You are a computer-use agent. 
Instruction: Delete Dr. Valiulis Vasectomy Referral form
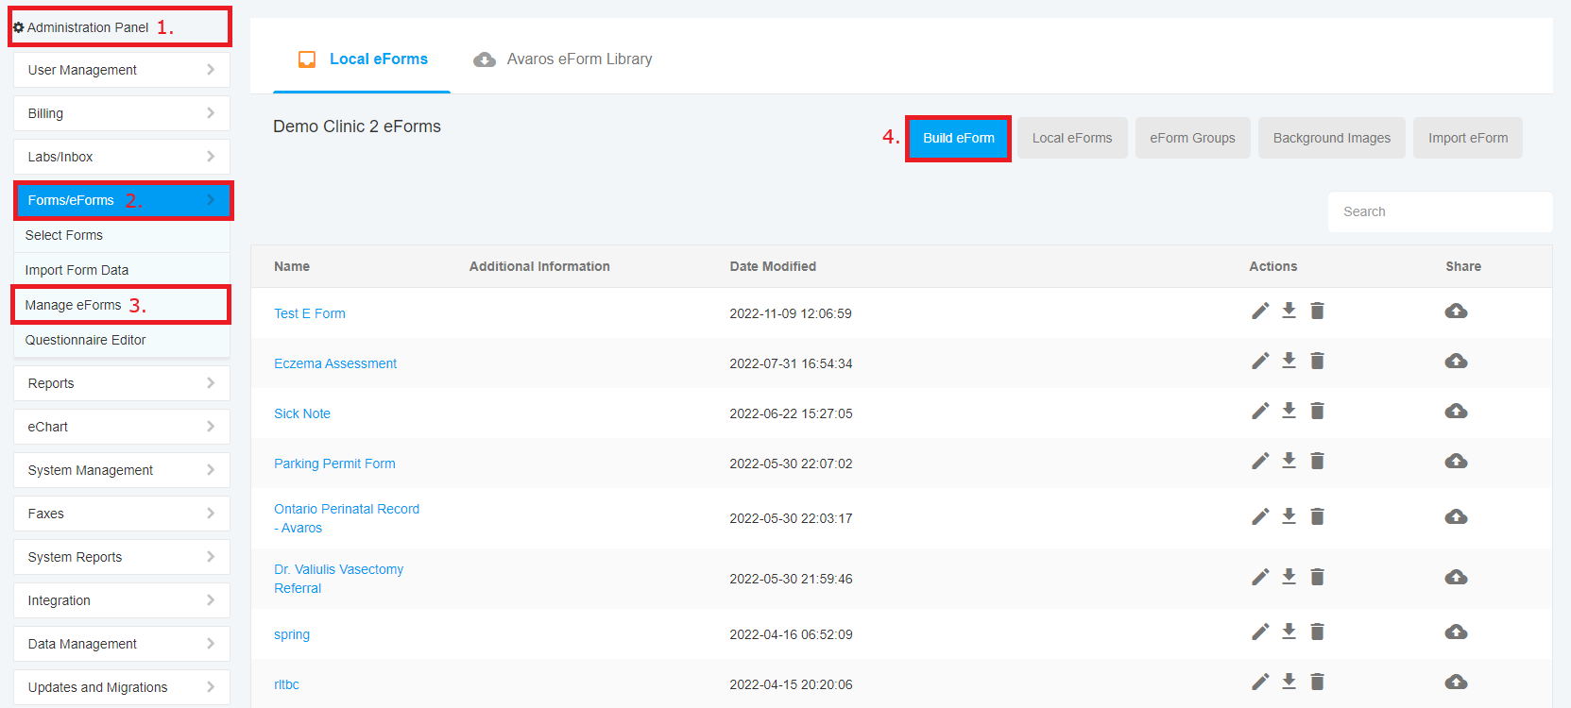pos(1318,577)
